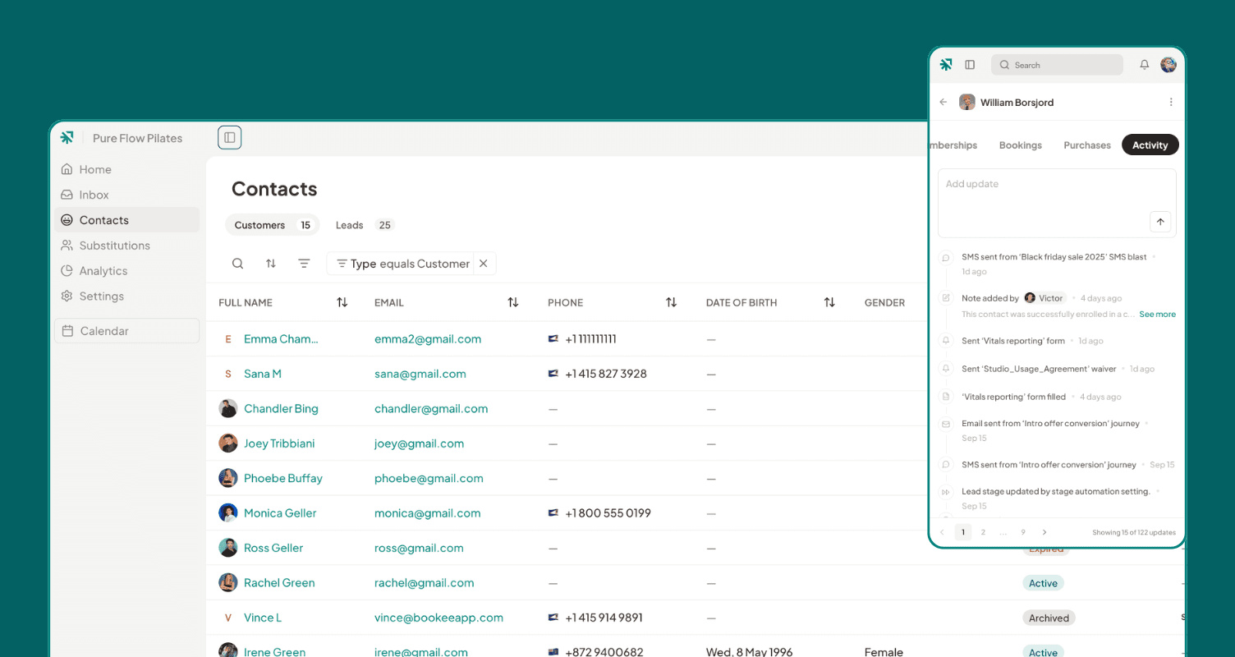Click the email icon beside Intro offer email entry
The height and width of the screenshot is (657, 1235).
pyautogui.click(x=946, y=425)
